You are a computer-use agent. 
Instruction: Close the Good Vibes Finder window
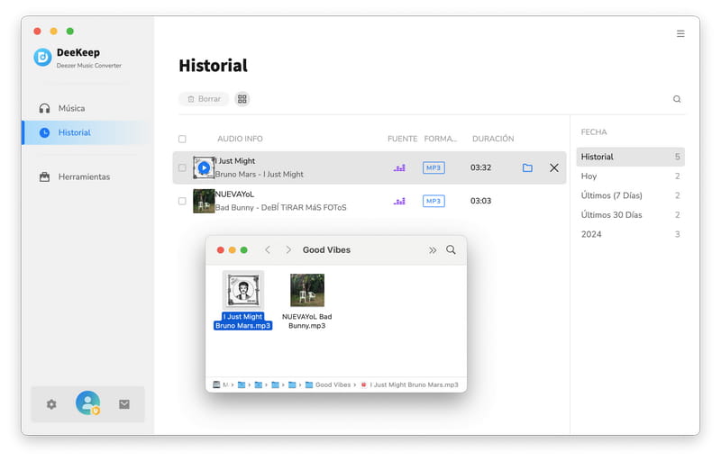[x=220, y=249]
